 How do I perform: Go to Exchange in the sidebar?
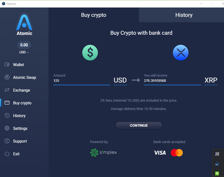(x=21, y=90)
